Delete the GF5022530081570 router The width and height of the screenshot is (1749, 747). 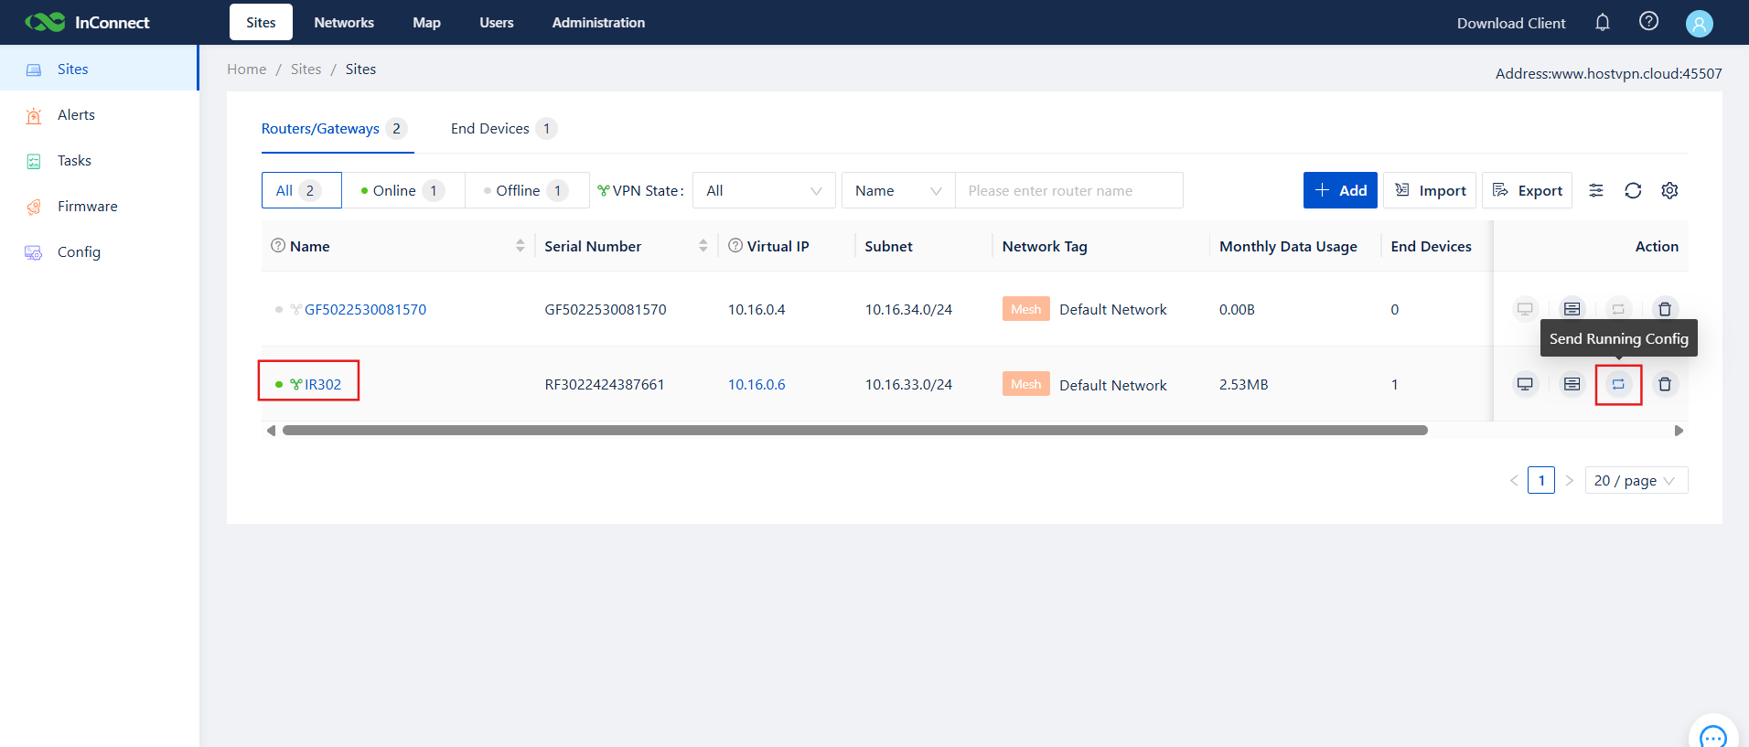click(1665, 309)
